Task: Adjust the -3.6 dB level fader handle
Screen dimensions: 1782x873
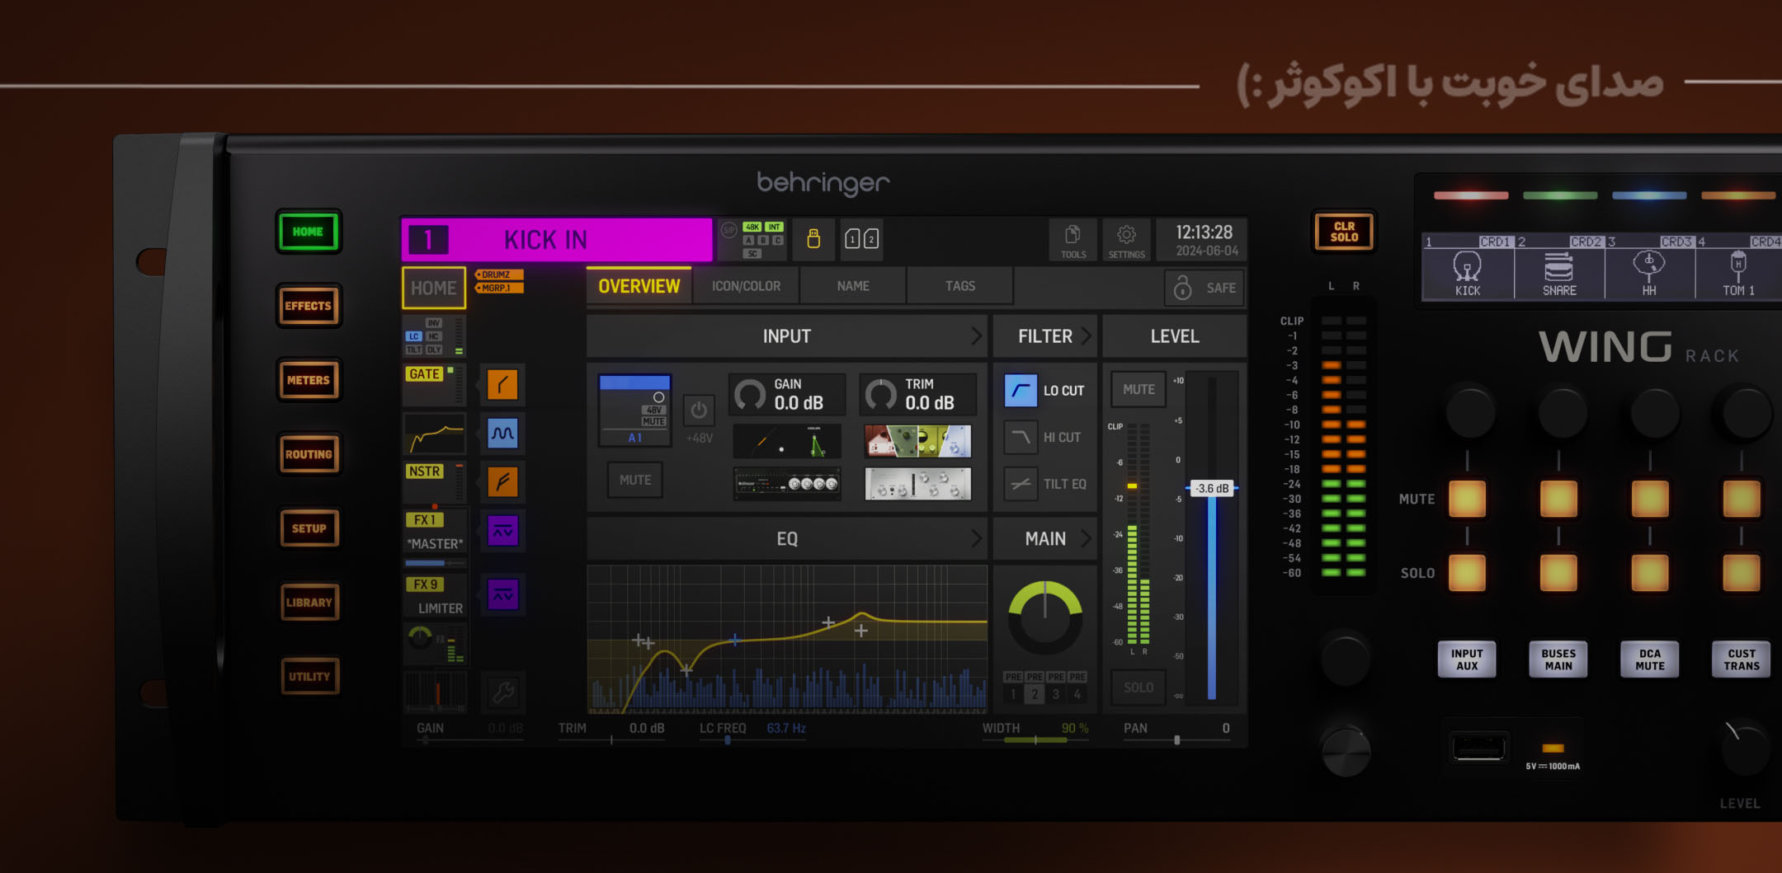Action: point(1212,489)
